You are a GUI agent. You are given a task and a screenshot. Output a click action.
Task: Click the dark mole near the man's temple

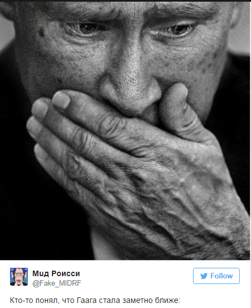[41, 32]
